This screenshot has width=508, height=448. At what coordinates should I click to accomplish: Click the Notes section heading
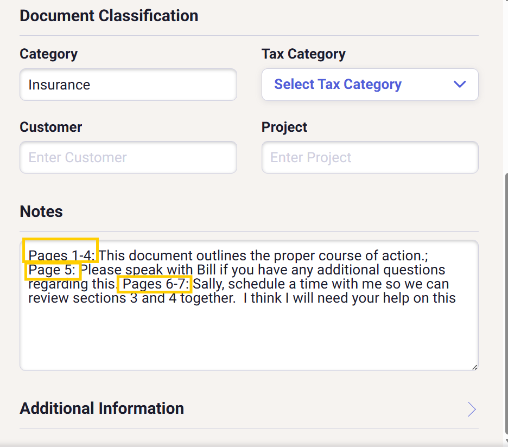coord(41,212)
